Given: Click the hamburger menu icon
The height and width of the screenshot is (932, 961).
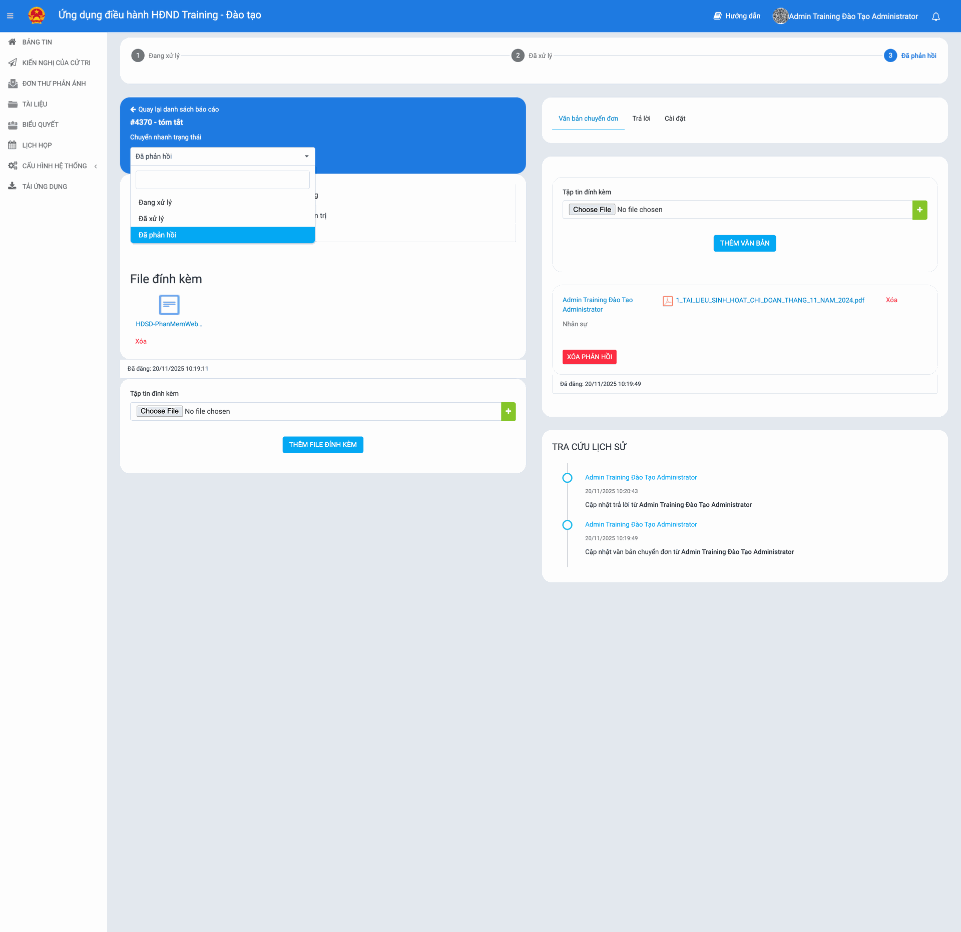Looking at the screenshot, I should [x=10, y=16].
